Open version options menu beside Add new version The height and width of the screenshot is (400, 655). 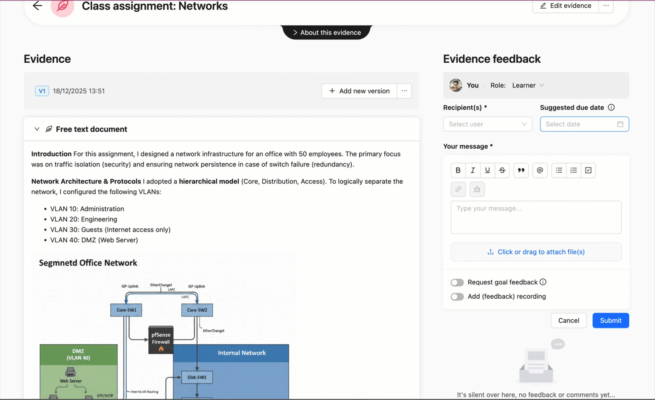click(404, 91)
